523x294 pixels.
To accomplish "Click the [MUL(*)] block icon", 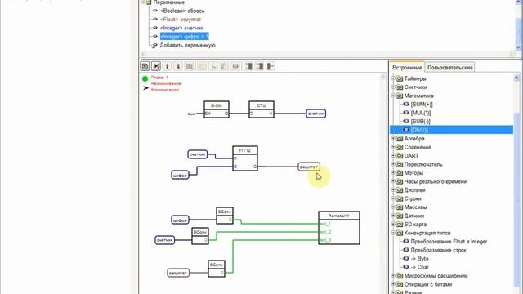I will tap(406, 113).
